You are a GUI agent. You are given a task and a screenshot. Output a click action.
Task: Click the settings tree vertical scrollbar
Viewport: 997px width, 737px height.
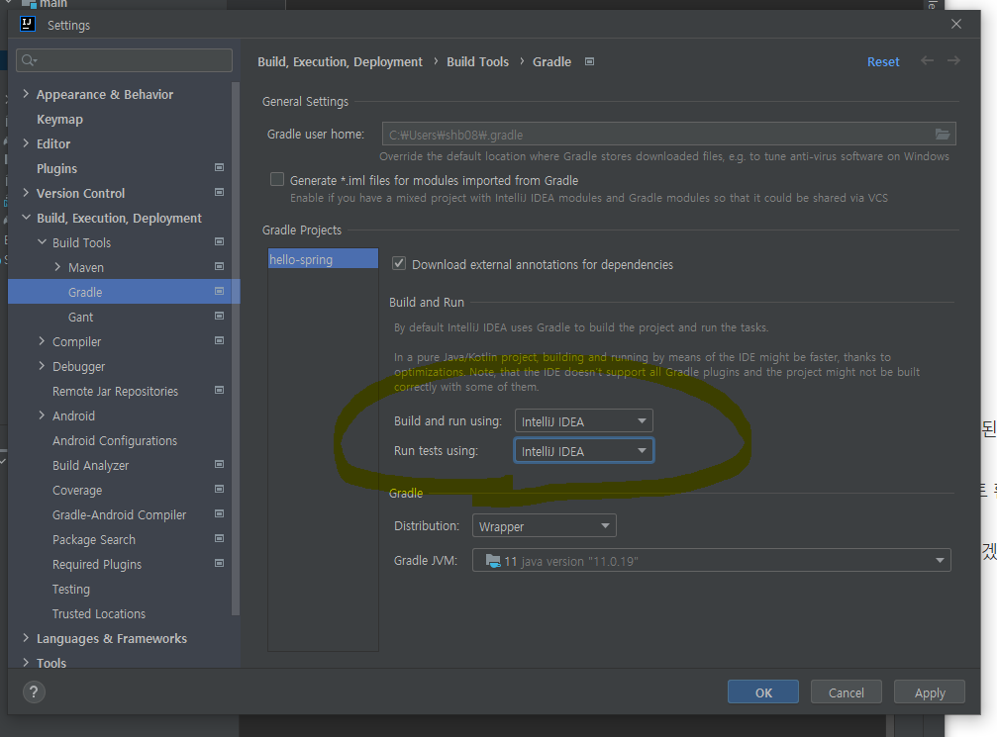click(x=236, y=348)
